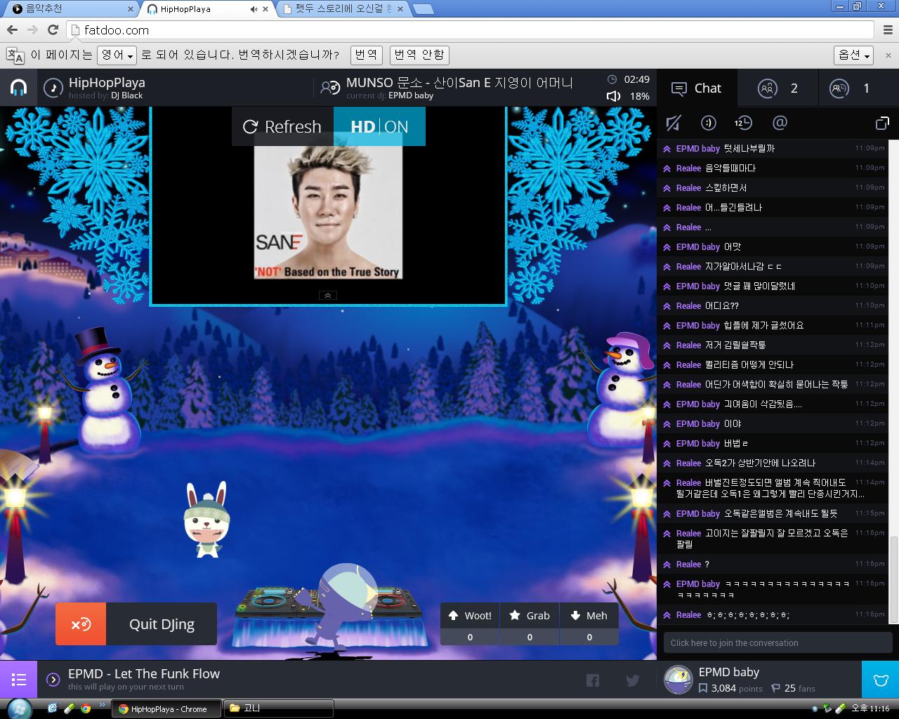Toggle 12-hour timestamp clock icon

click(743, 124)
